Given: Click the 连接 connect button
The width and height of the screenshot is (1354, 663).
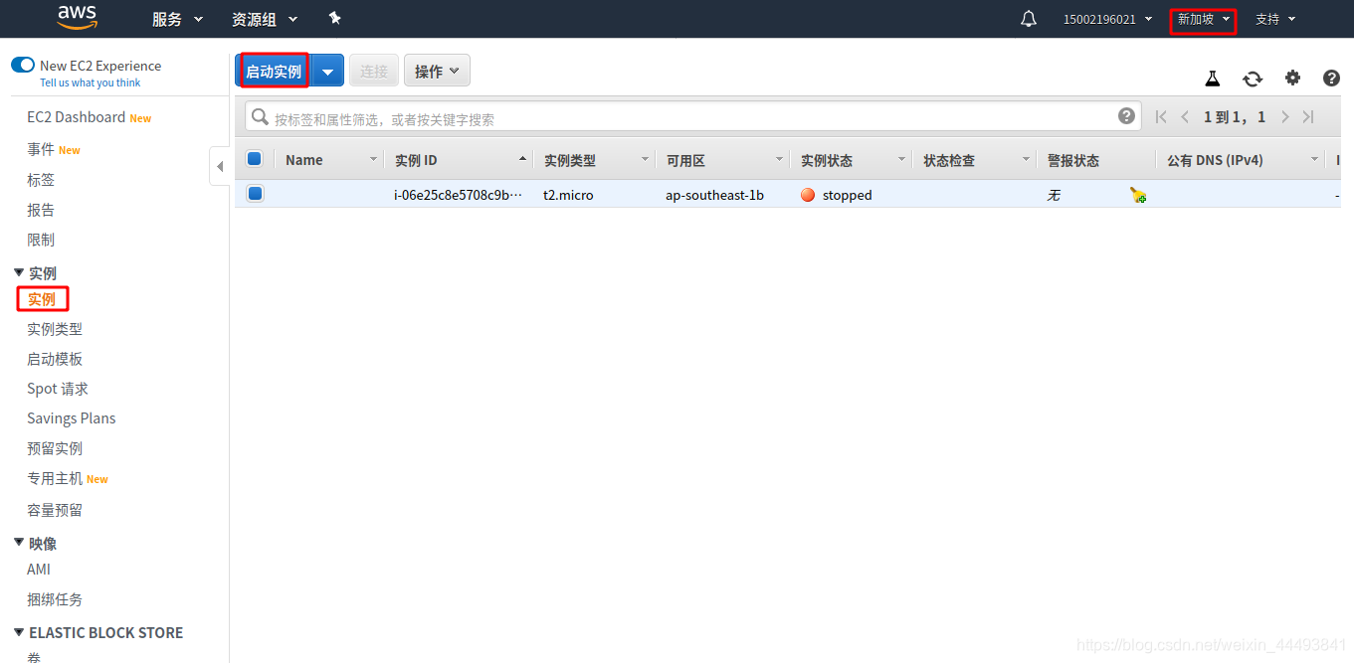Looking at the screenshot, I should 374,71.
